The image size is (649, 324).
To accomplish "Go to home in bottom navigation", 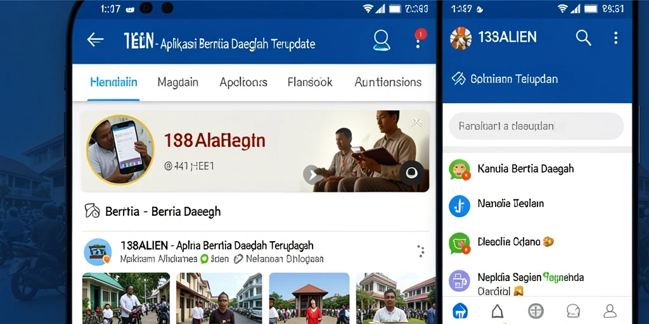I will (460, 310).
